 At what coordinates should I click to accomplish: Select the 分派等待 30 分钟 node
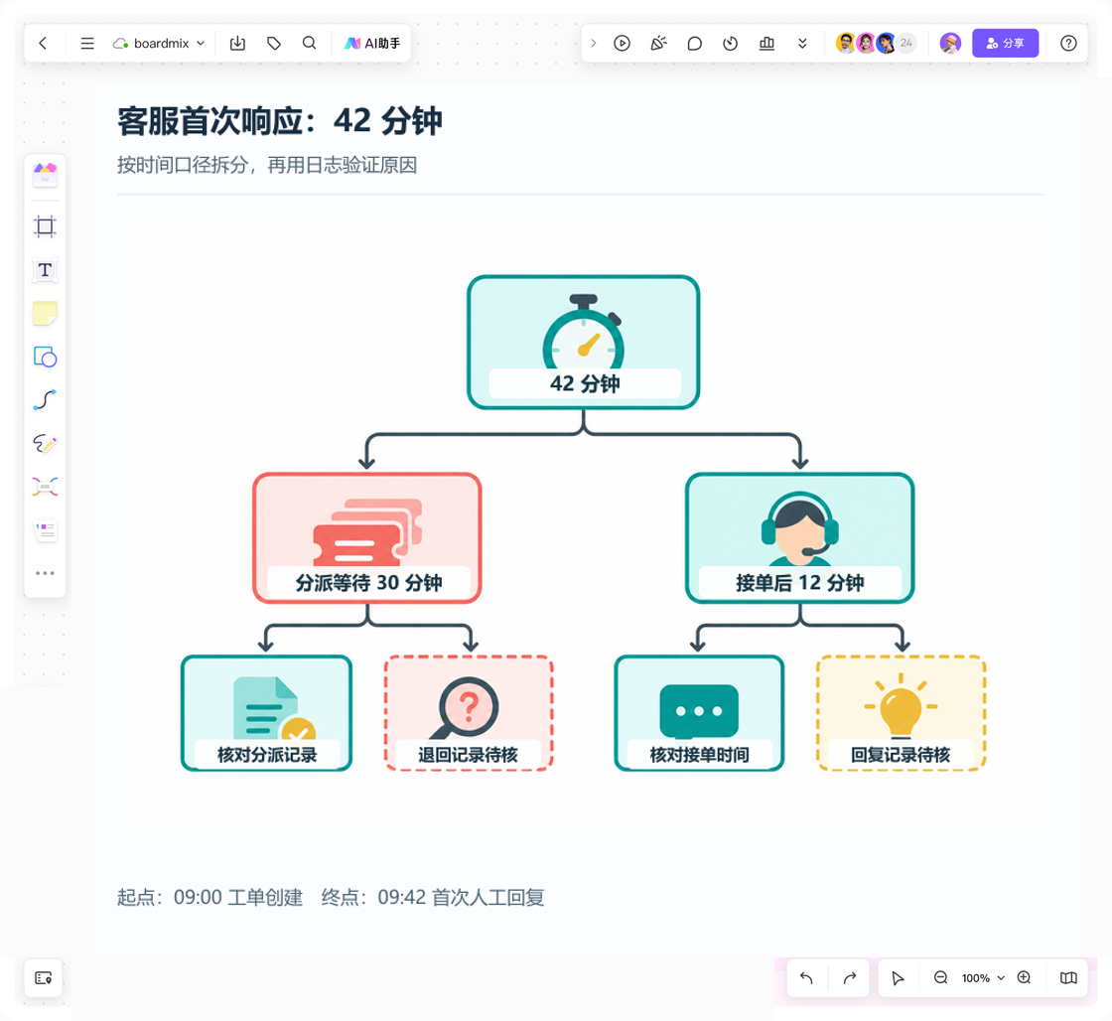[367, 538]
